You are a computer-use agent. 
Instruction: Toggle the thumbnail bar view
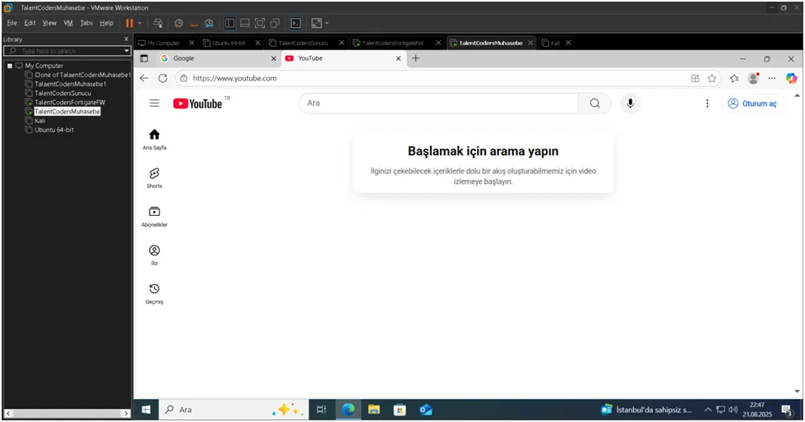click(245, 23)
